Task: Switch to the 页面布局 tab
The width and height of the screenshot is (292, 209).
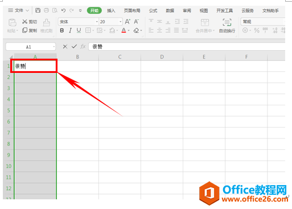Action: pos(132,10)
